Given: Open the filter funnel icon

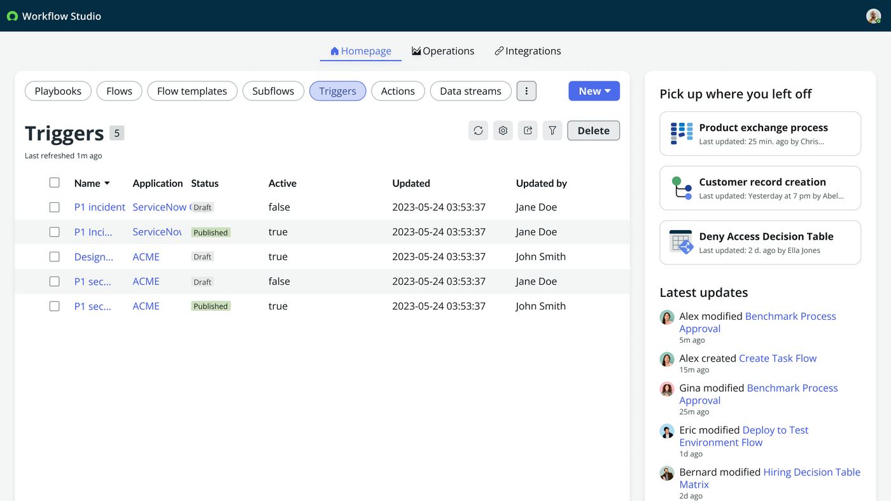Looking at the screenshot, I should click(x=552, y=130).
